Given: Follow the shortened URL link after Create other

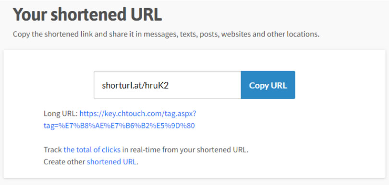Looking at the screenshot, I should 111,162.
